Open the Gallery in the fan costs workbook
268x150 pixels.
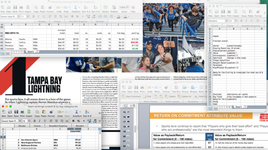(105, 9)
